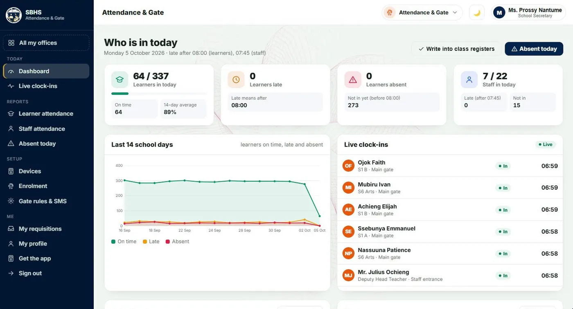Click the staff Not in 15 tile

coord(533,102)
